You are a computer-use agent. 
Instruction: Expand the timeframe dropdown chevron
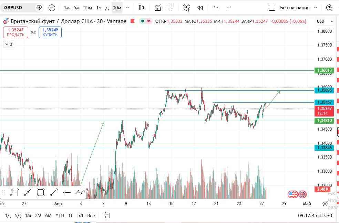pyautogui.click(x=127, y=8)
